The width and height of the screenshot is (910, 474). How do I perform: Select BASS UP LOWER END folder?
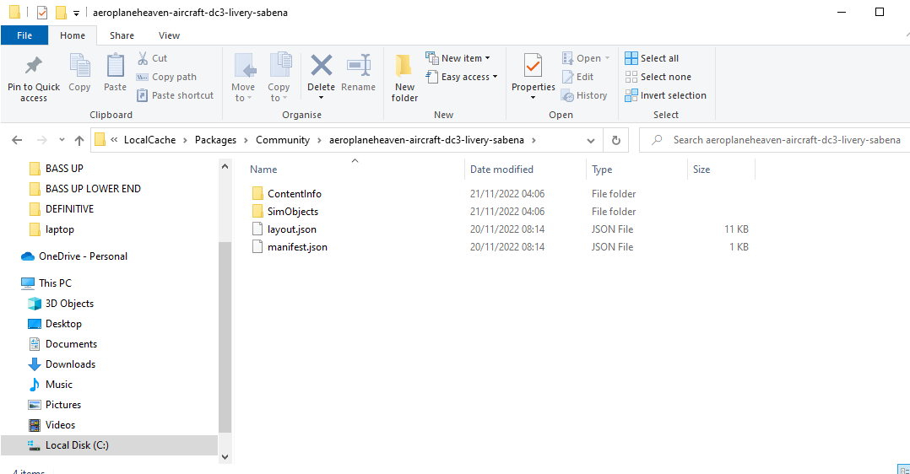84,189
